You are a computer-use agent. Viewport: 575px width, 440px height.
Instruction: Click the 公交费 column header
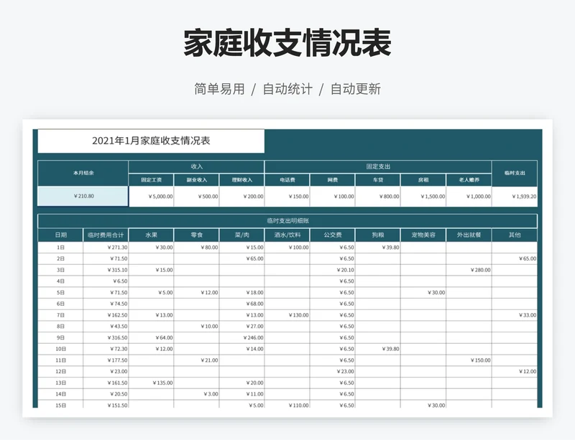333,235
